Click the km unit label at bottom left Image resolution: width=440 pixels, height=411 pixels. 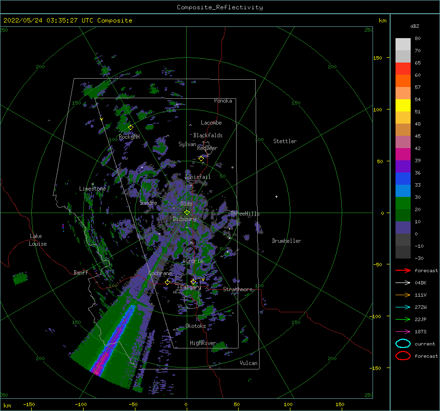click(7, 406)
